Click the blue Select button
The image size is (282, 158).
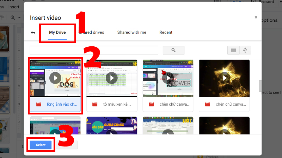pos(41,145)
